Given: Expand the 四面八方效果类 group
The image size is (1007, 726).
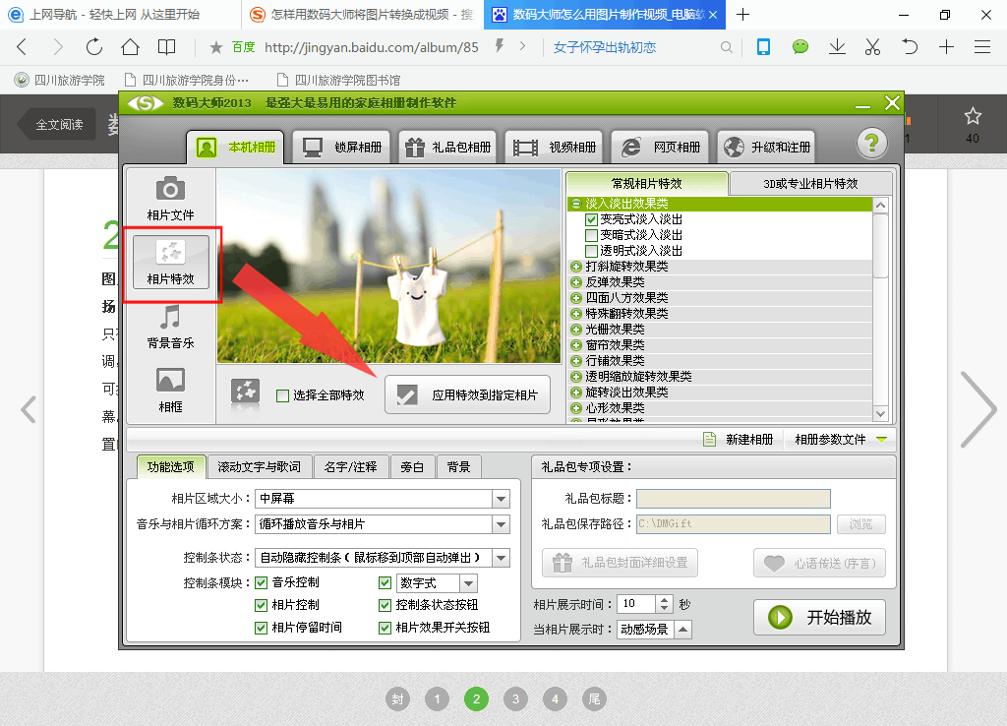Looking at the screenshot, I should pyautogui.click(x=576, y=298).
